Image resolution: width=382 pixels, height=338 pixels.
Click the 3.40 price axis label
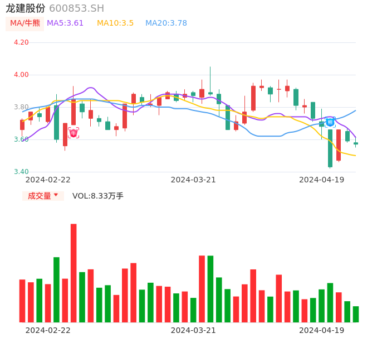click(x=21, y=172)
